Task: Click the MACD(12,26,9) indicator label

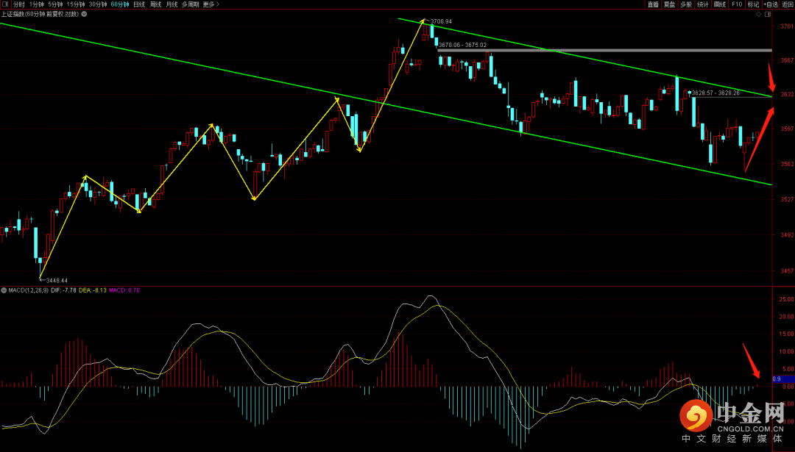Action: coord(29,290)
